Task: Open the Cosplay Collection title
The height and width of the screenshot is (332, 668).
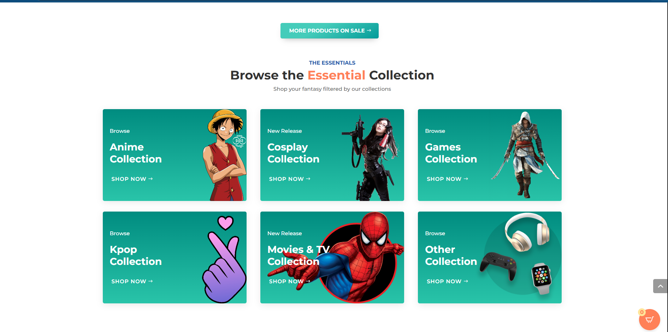Action: pos(293,153)
